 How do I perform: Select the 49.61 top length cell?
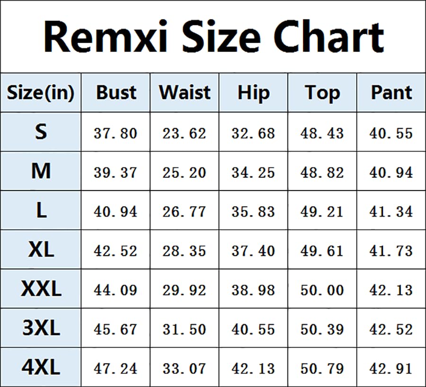click(x=322, y=251)
